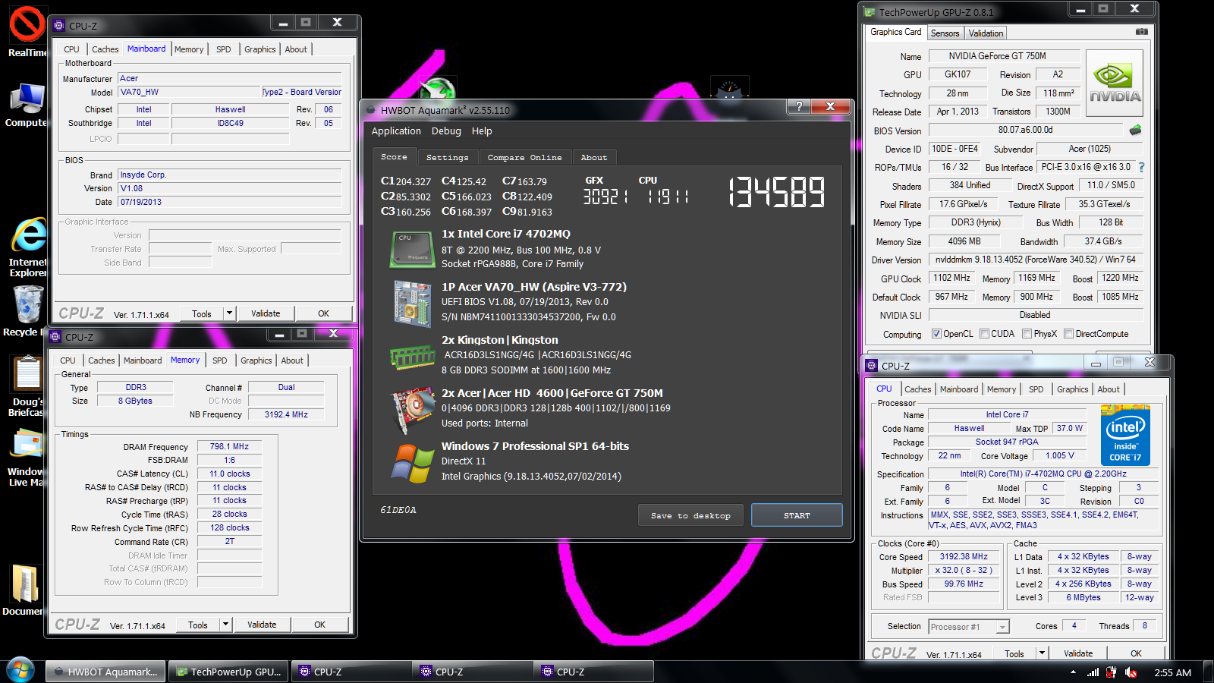Click Save to desktop button
Screen dimensions: 1214x683
pos(690,515)
